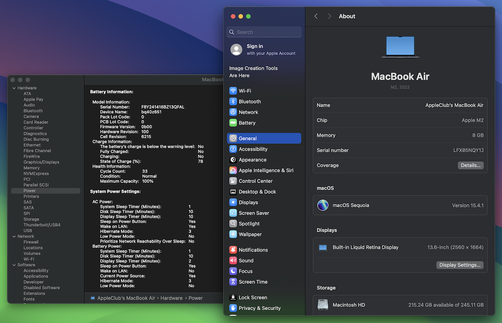Click Version 15.4.1 text

(468, 205)
